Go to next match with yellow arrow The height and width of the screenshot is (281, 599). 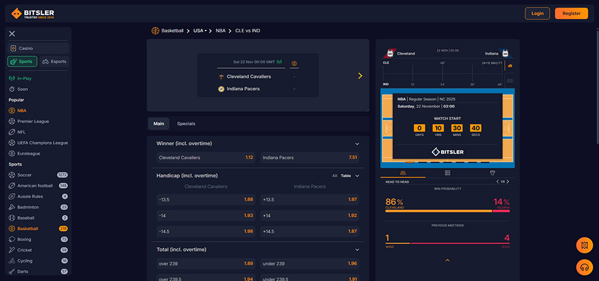pos(360,76)
